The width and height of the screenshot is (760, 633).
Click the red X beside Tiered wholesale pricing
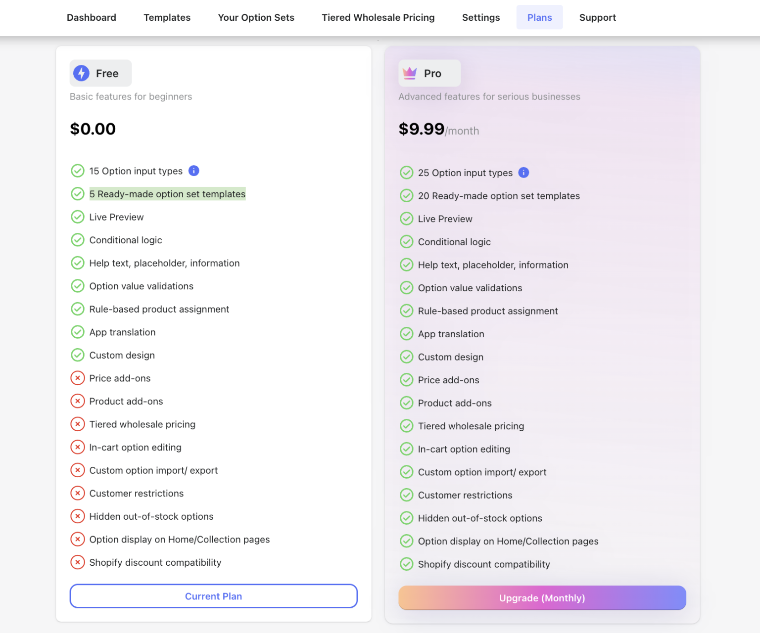coord(78,424)
